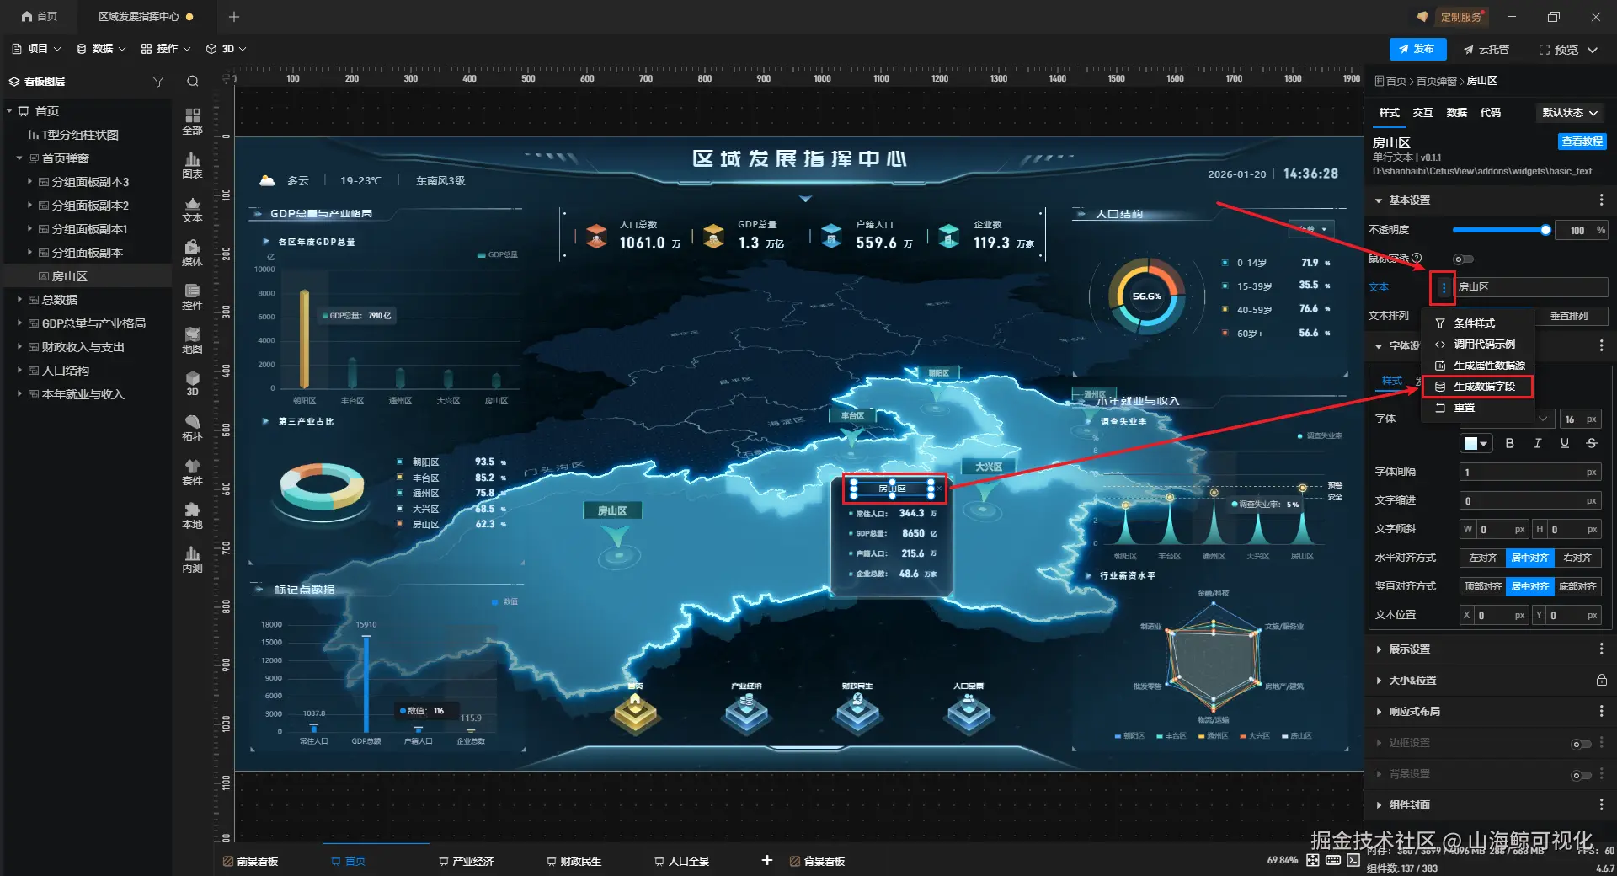Image resolution: width=1617 pixels, height=876 pixels.
Task: Apply italic text formatting
Action: [1537, 443]
